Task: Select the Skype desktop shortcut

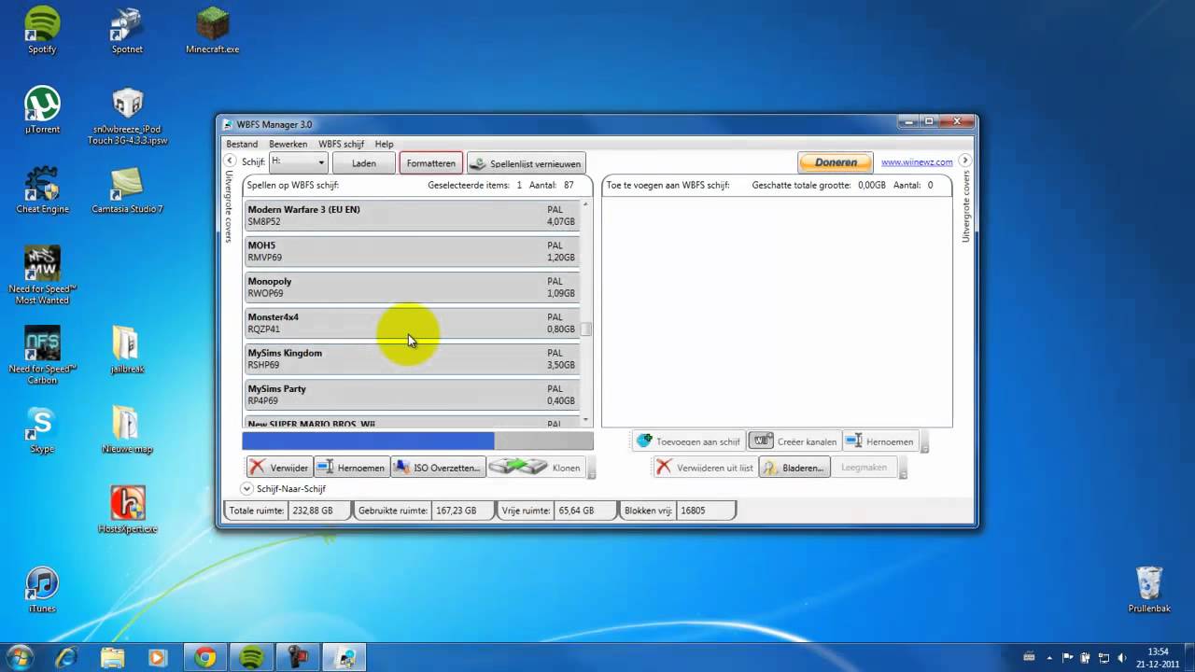Action: [42, 430]
